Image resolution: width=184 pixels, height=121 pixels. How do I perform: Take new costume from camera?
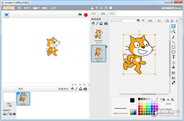click(106, 24)
